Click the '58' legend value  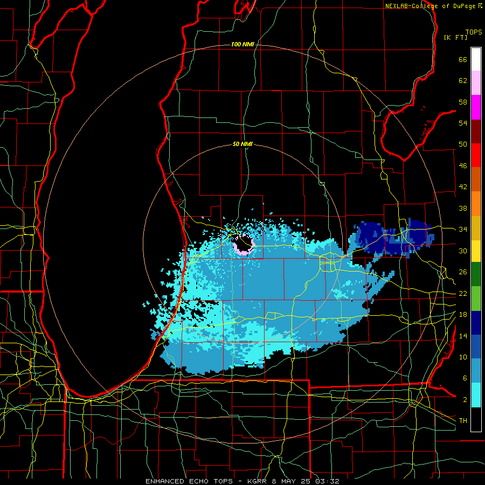[463, 102]
